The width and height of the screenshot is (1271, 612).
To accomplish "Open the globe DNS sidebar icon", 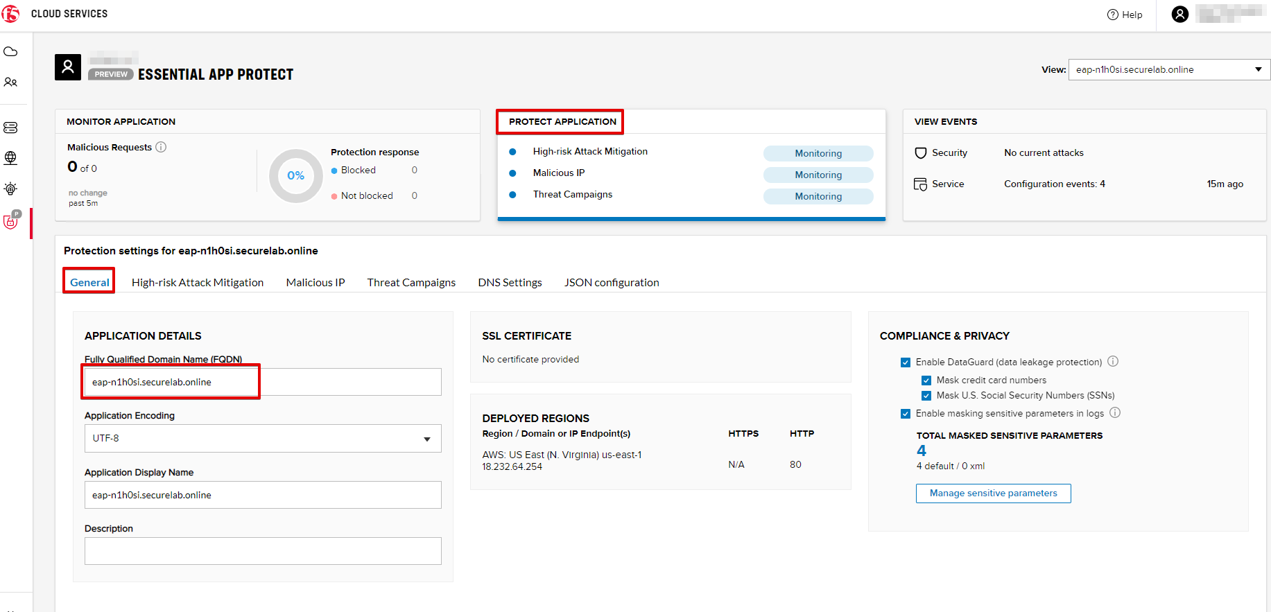I will click(10, 158).
